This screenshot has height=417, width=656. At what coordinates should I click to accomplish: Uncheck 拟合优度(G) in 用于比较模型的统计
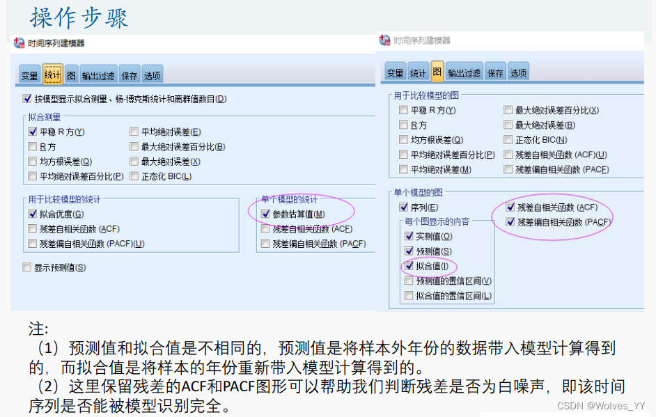click(33, 214)
